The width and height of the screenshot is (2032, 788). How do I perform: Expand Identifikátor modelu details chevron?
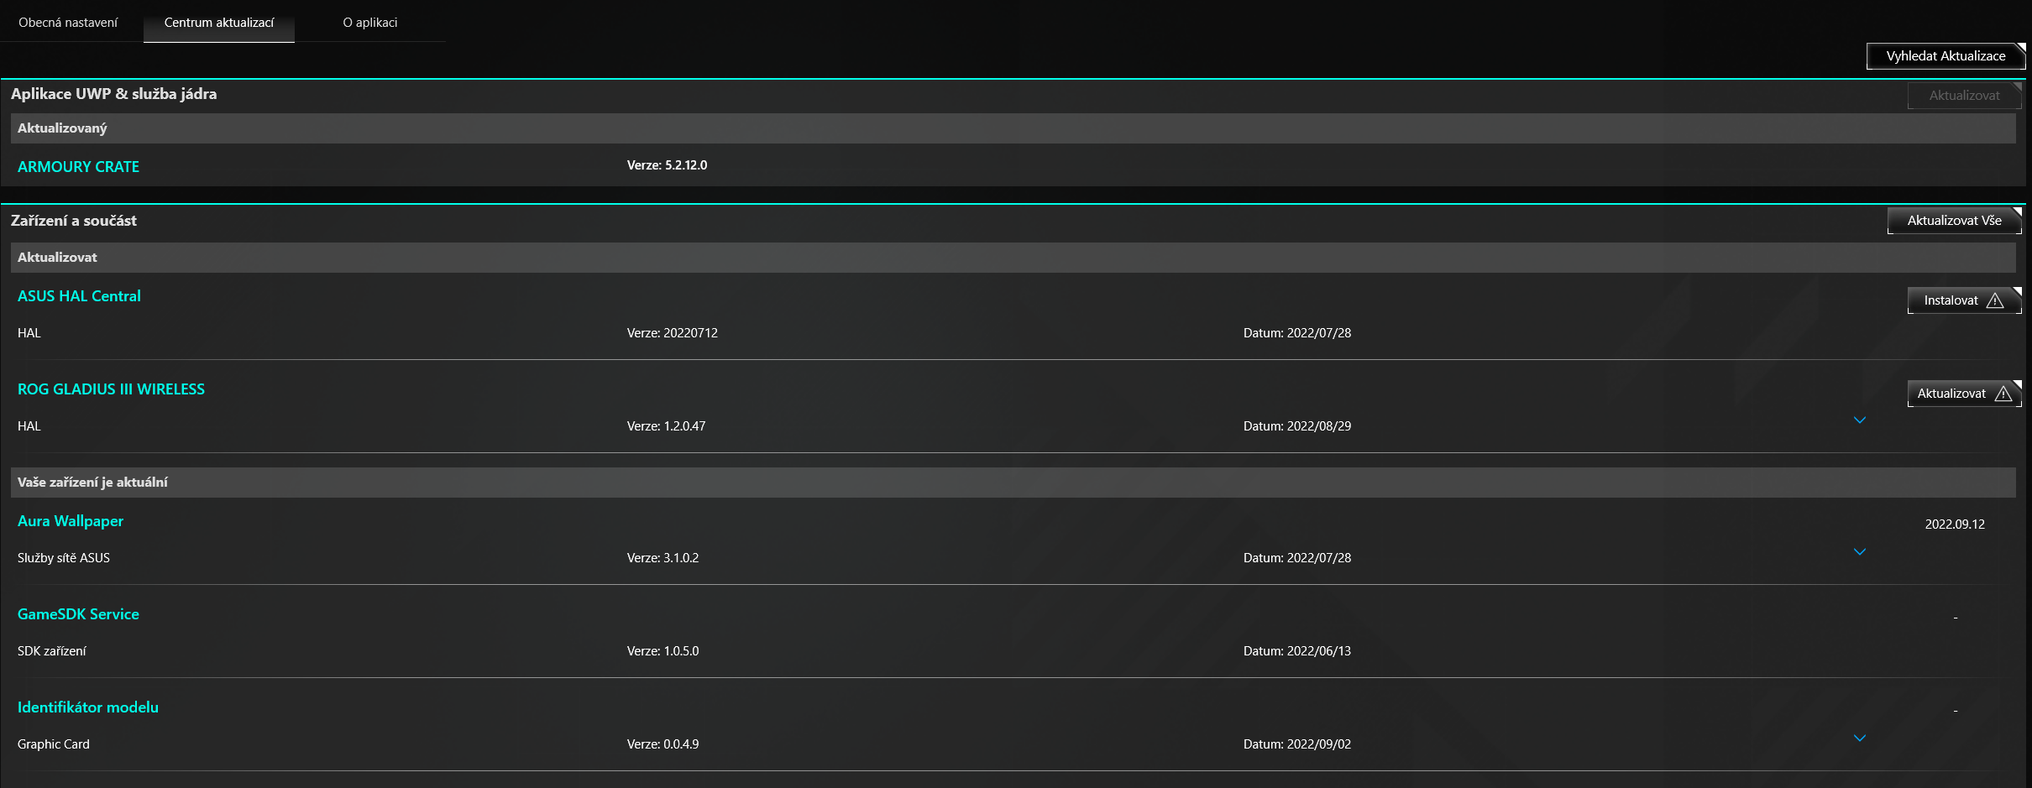tap(1859, 738)
